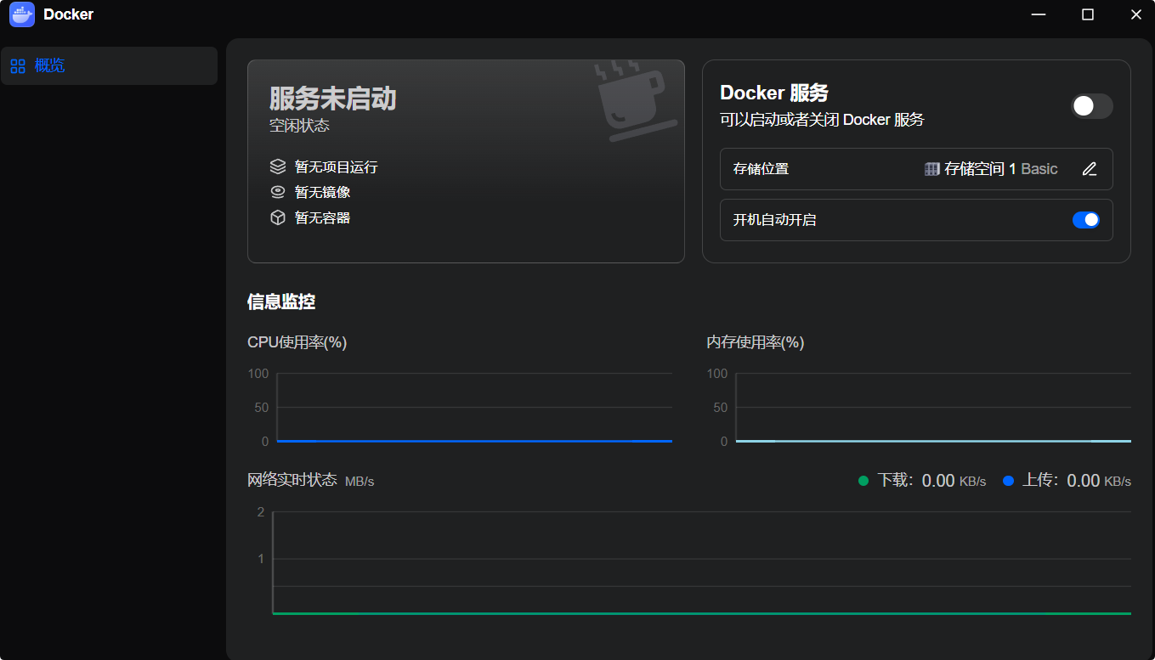Image resolution: width=1155 pixels, height=660 pixels.
Task: Click the disc icon beside 暂无镜像
Action: 277,192
